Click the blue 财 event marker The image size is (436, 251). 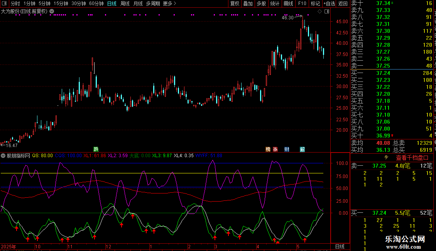point(287,149)
